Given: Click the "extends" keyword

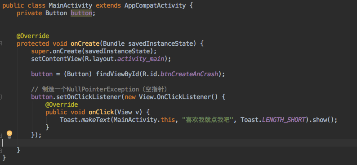Looking at the screenshot, I should [x=108, y=5].
